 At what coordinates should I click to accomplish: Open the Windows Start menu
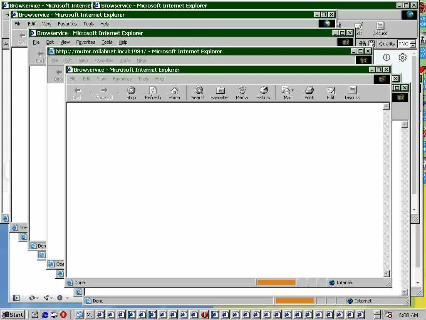coord(13,315)
